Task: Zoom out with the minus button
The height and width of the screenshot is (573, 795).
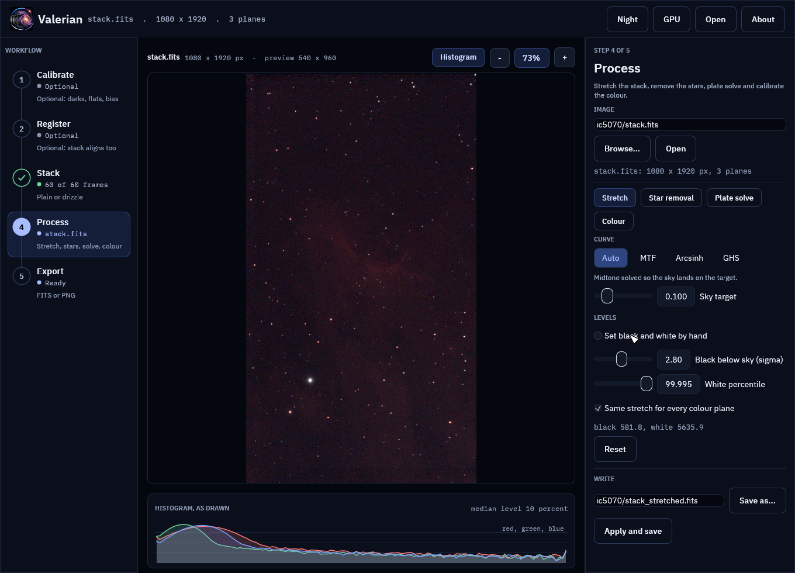Action: click(500, 58)
